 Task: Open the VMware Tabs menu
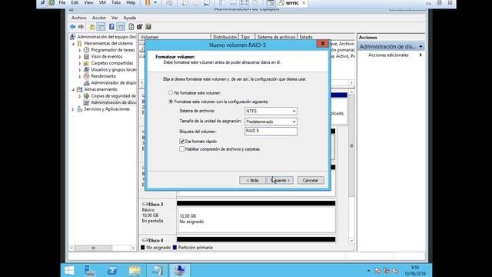pyautogui.click(x=116, y=2)
